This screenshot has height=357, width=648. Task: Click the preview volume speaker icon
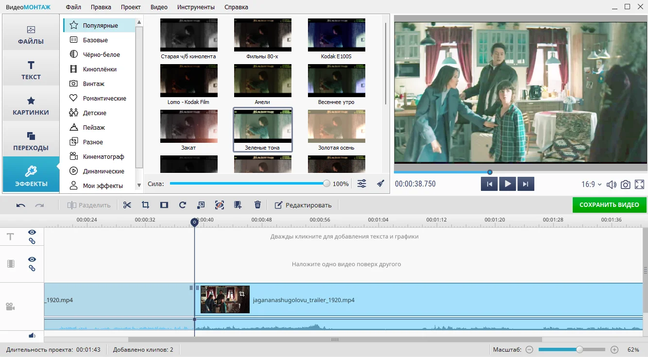612,185
